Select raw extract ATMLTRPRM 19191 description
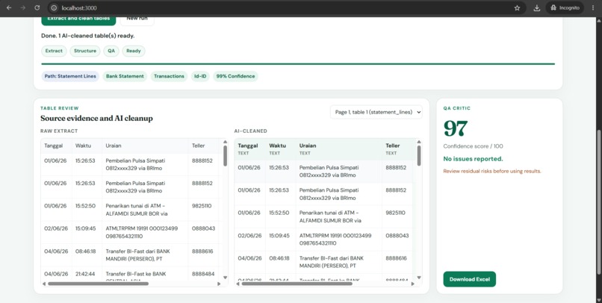The height and width of the screenshot is (303, 602). click(142, 232)
